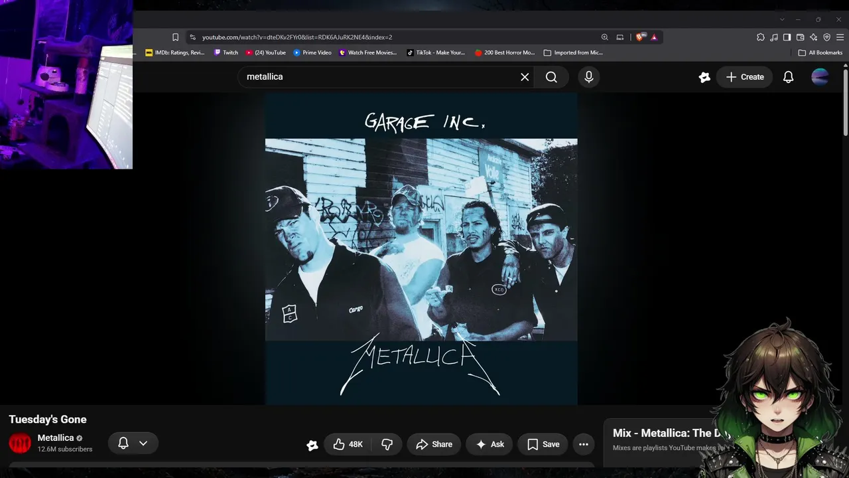Open the Leo AI sparkle icon in toolbar

tap(814, 37)
